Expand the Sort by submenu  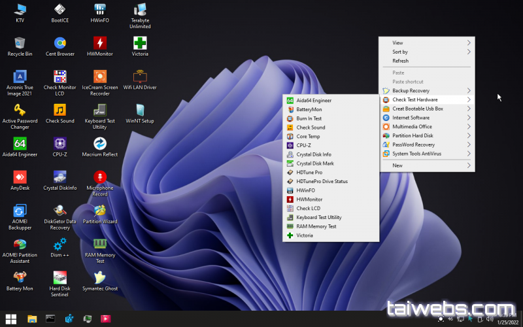pyautogui.click(x=426, y=52)
